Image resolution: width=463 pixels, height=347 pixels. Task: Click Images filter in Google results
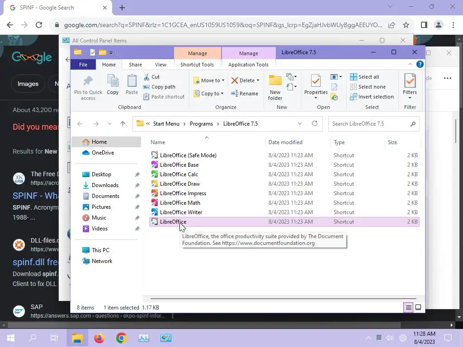coord(28,84)
